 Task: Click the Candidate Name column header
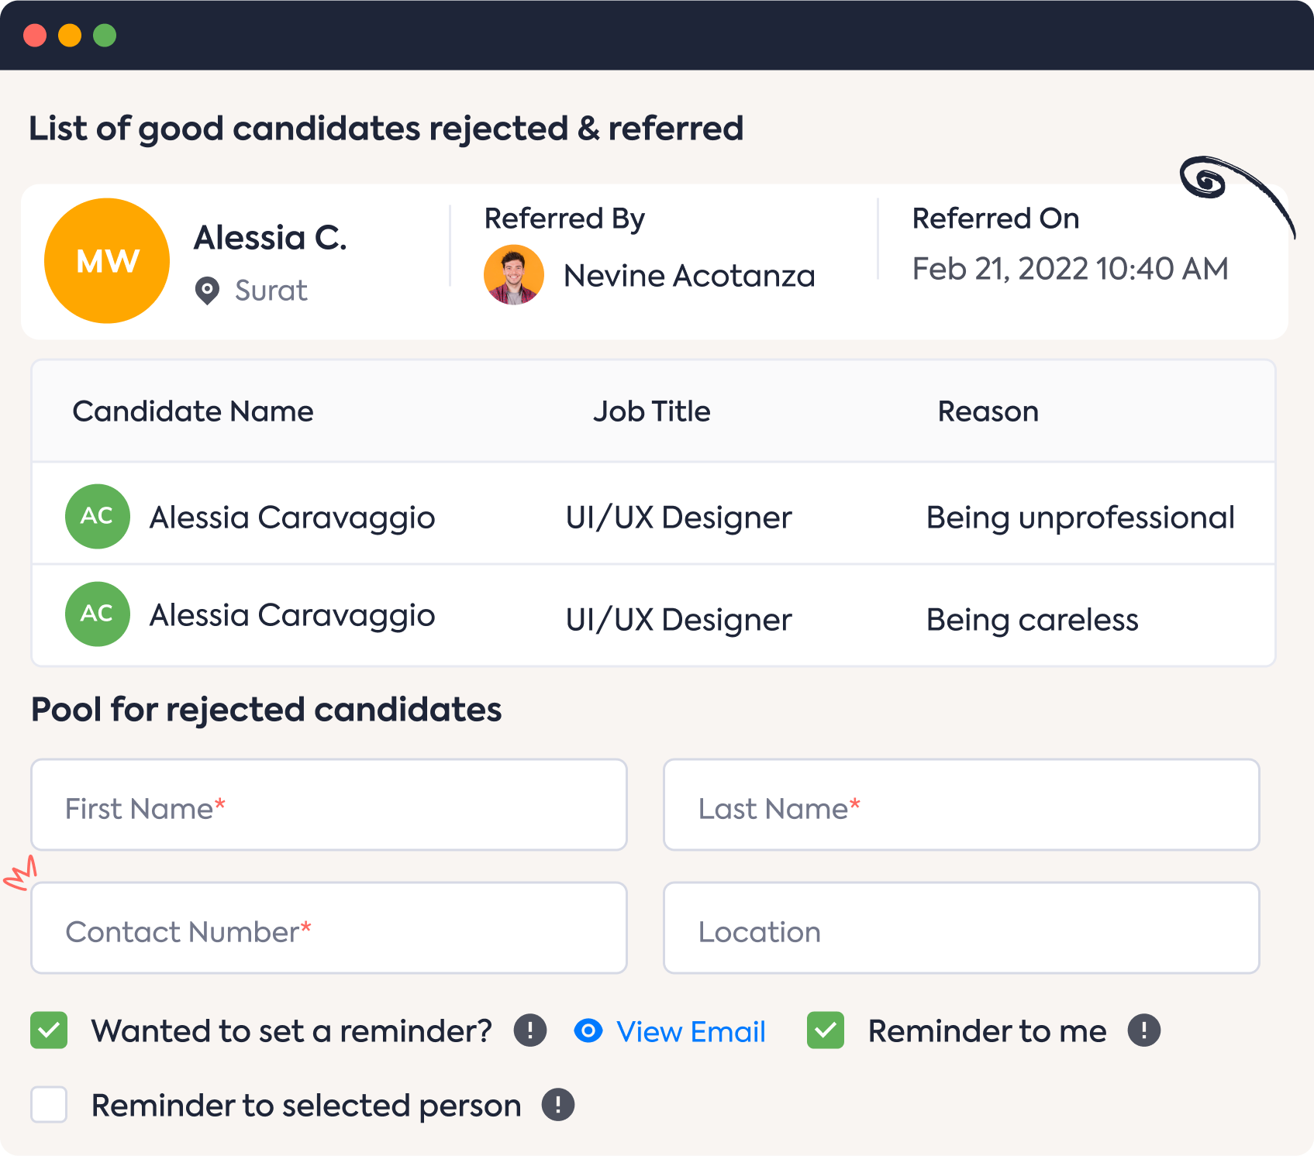tap(193, 411)
